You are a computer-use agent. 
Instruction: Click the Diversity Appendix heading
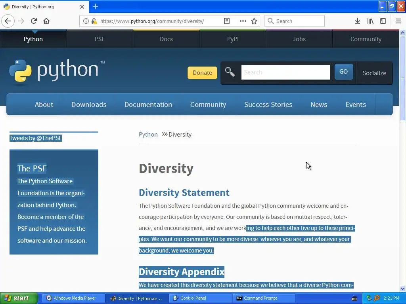pyautogui.click(x=182, y=272)
